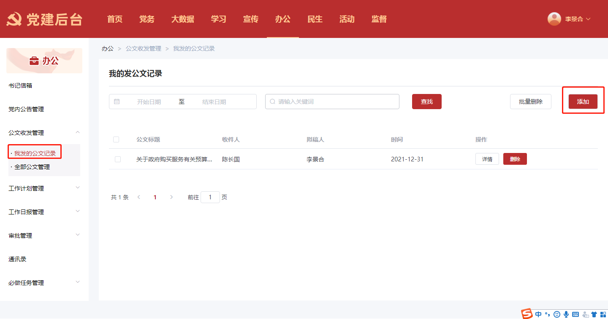This screenshot has height=319, width=608.
Task: Toggle Sogou 中 Chinese/English input mode
Action: [x=538, y=314]
